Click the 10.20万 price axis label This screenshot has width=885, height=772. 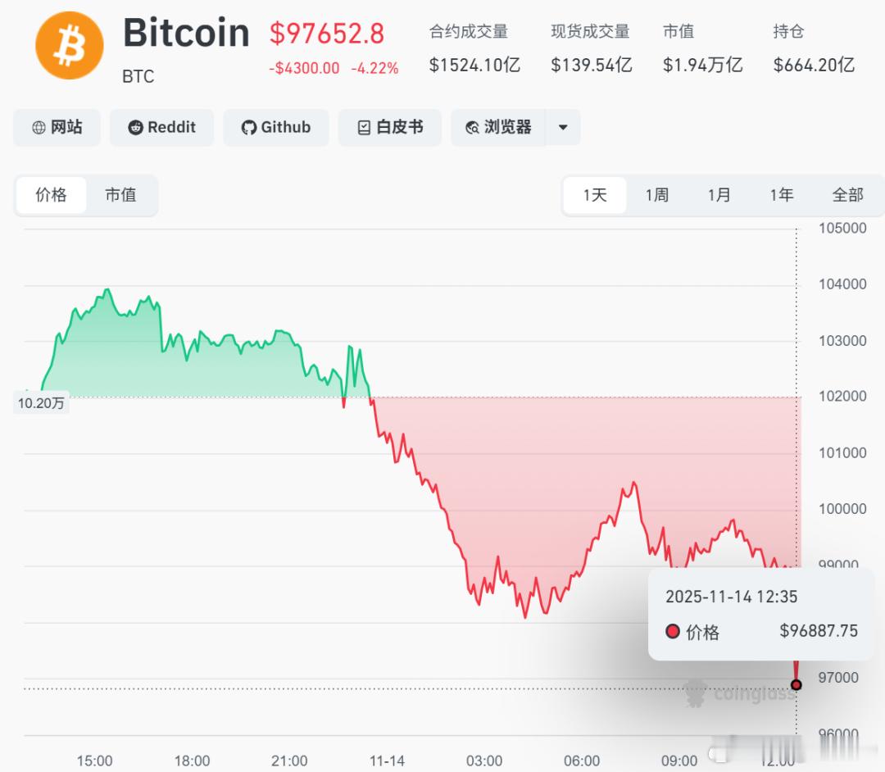click(x=41, y=402)
